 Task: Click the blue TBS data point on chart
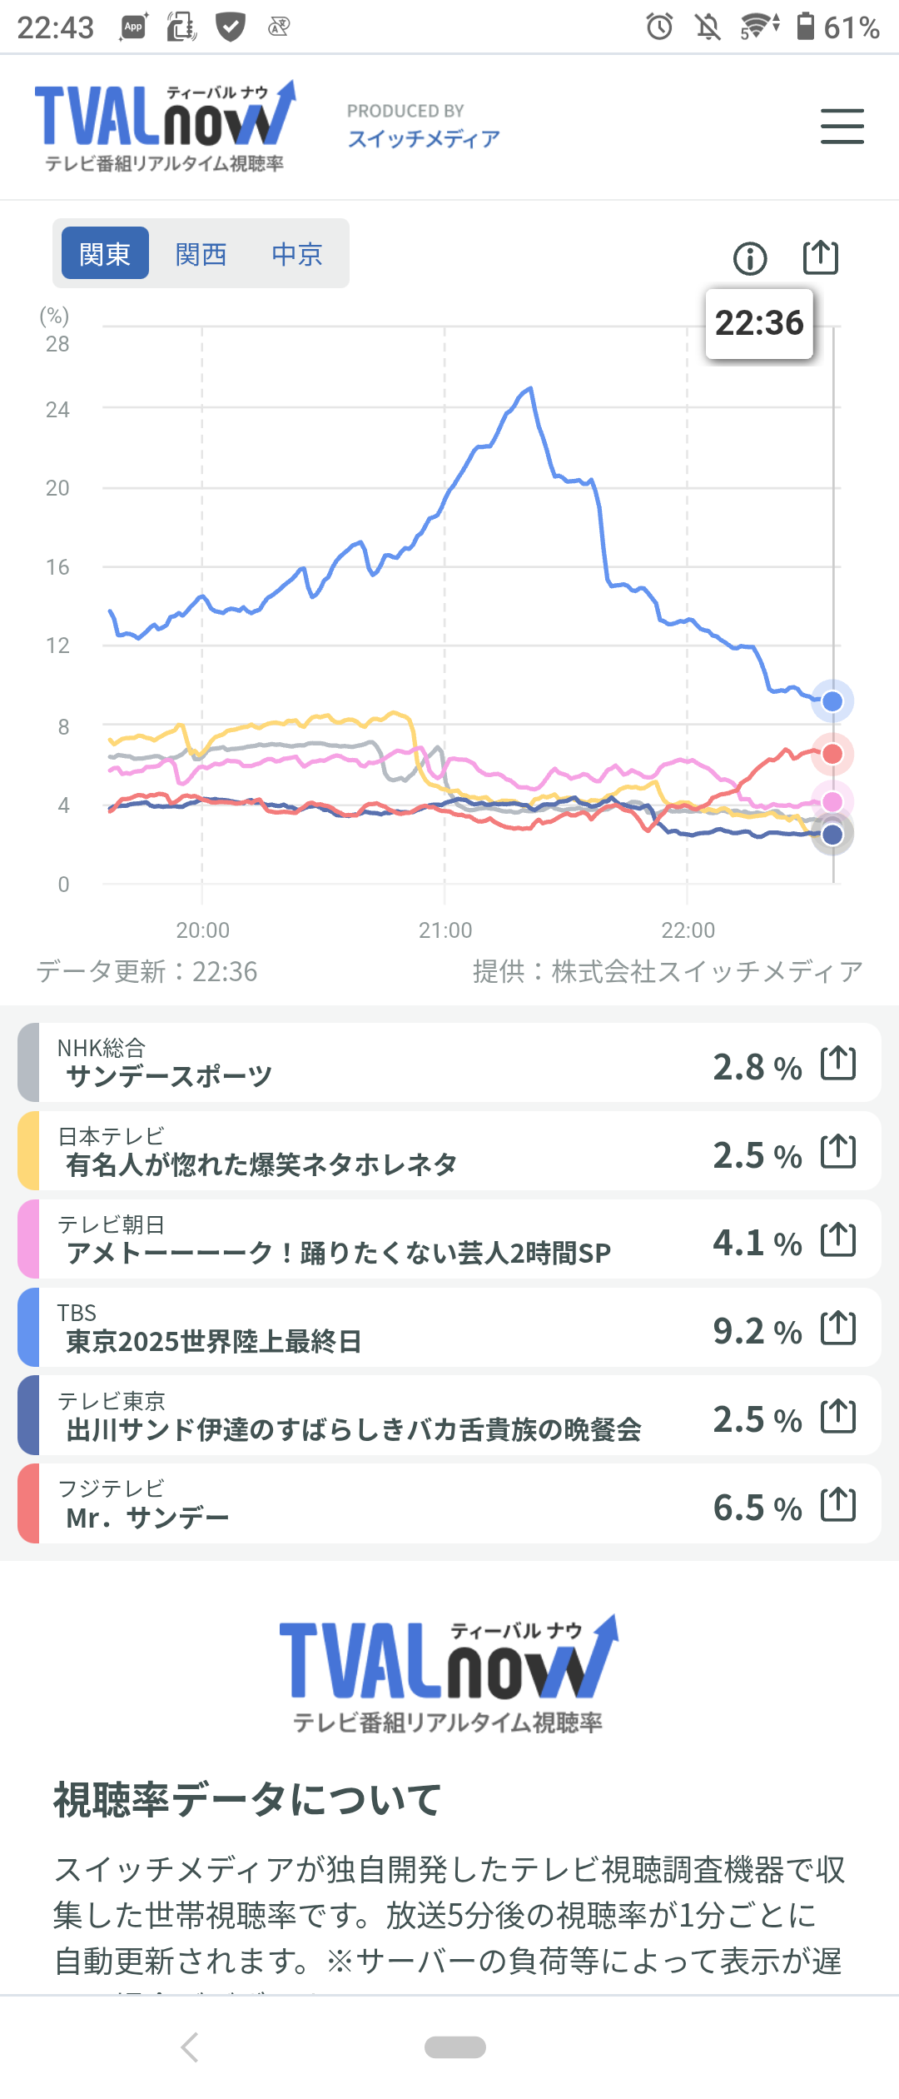click(x=832, y=701)
